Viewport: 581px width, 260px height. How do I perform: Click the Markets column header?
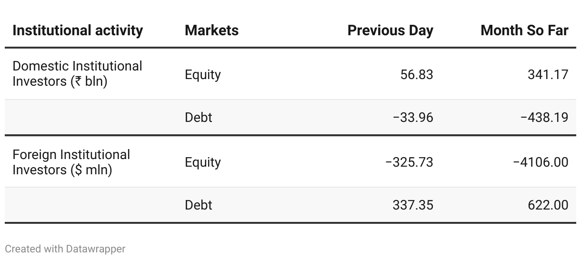[x=211, y=30]
